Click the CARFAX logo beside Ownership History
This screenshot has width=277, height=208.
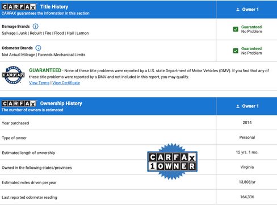click(x=19, y=103)
